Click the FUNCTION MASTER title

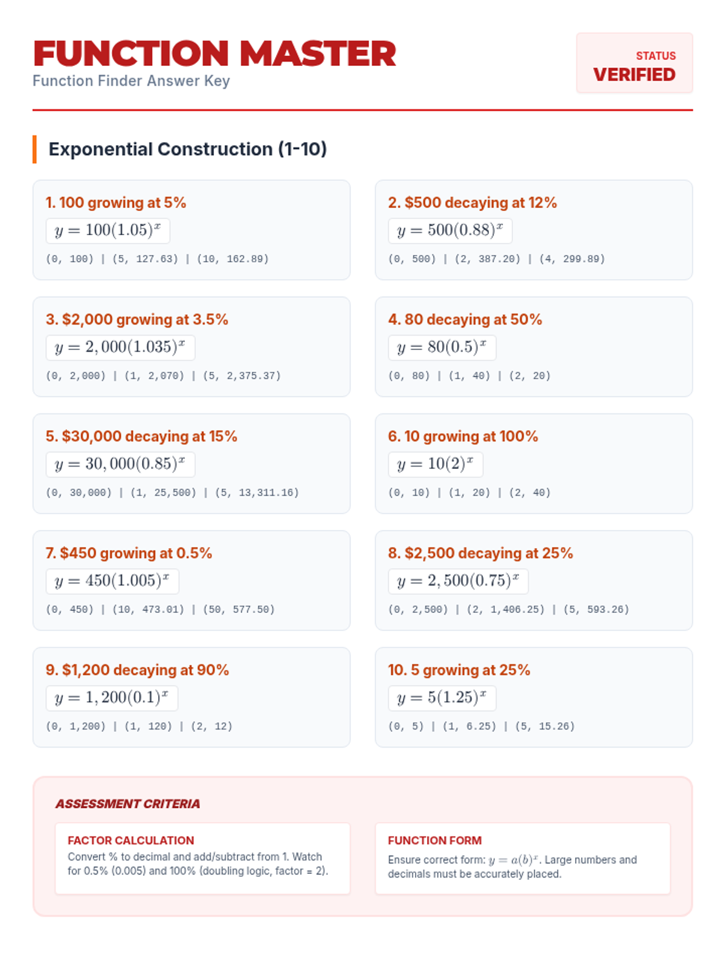click(x=214, y=54)
